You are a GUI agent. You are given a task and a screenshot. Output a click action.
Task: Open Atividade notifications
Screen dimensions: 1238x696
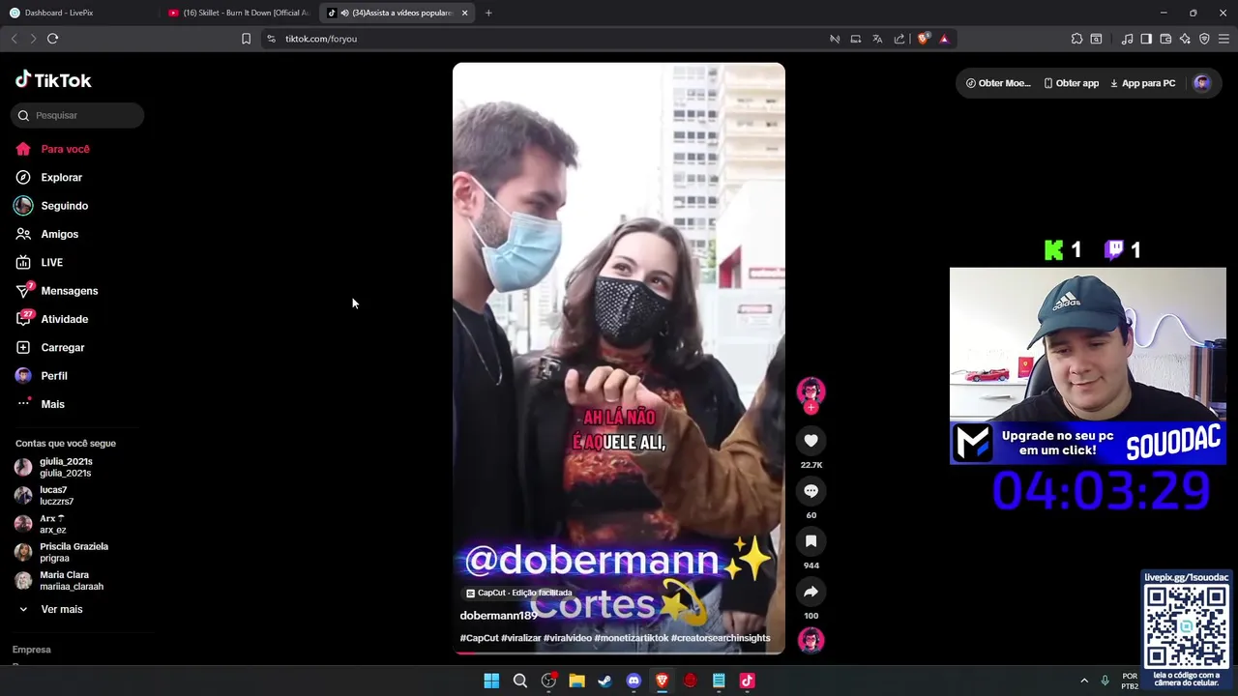52,319
